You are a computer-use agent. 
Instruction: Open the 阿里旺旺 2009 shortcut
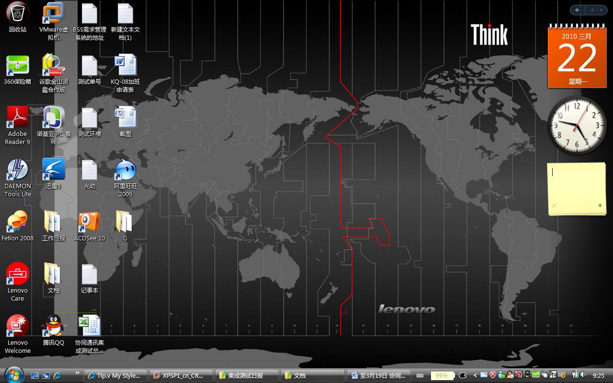click(x=125, y=178)
